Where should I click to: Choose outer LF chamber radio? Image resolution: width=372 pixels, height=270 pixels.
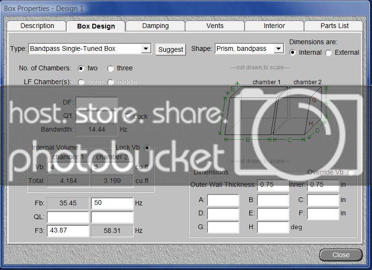(x=81, y=82)
